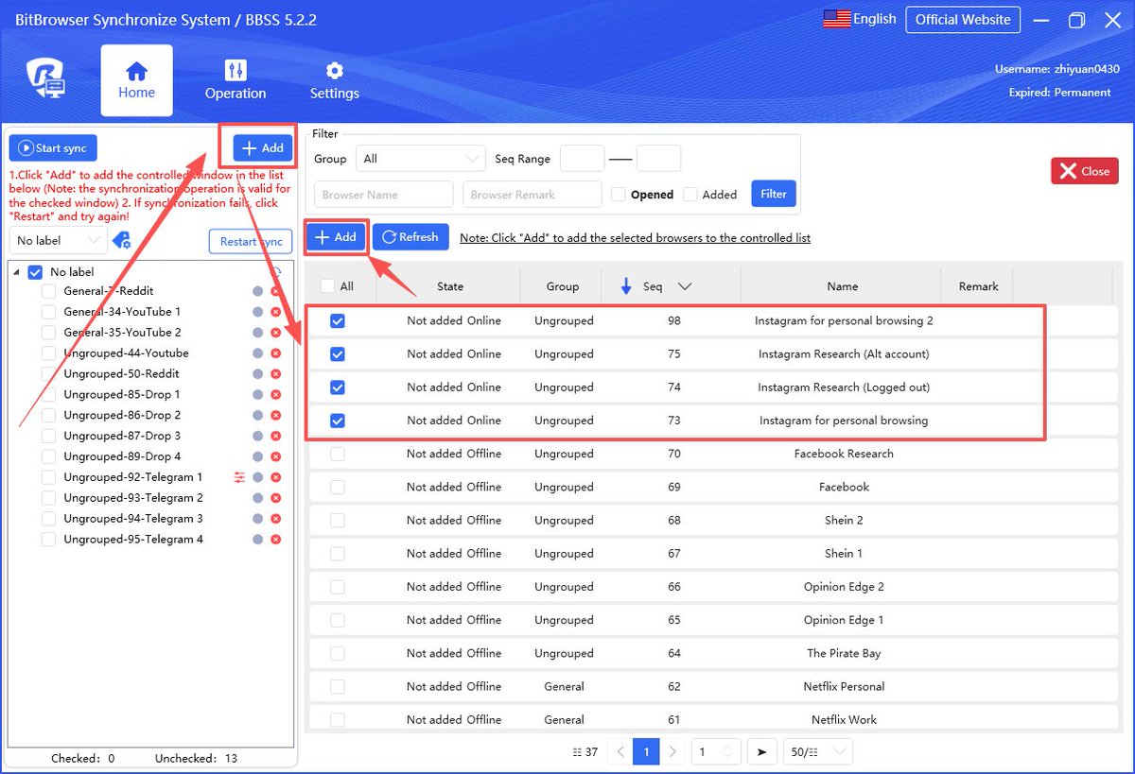Open the Operation tab
The height and width of the screenshot is (774, 1135).
[x=236, y=80]
